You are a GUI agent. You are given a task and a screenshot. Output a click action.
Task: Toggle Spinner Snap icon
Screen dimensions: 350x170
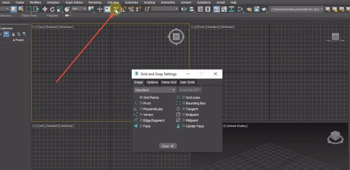pyautogui.click(x=138, y=9)
